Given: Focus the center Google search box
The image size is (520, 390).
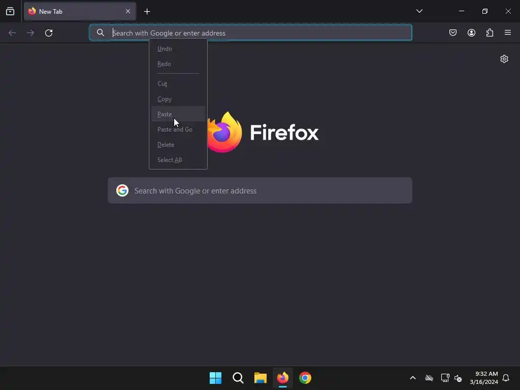Looking at the screenshot, I should point(260,190).
